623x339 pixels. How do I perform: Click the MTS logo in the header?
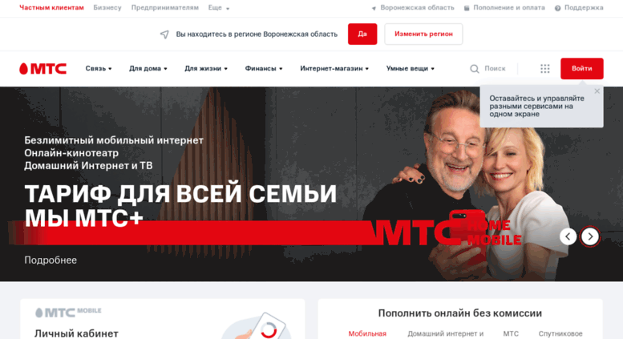pyautogui.click(x=43, y=69)
